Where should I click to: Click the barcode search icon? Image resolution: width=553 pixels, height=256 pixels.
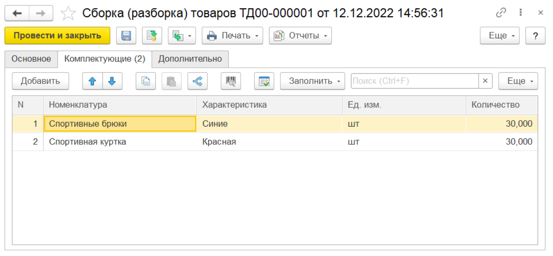pyautogui.click(x=230, y=81)
